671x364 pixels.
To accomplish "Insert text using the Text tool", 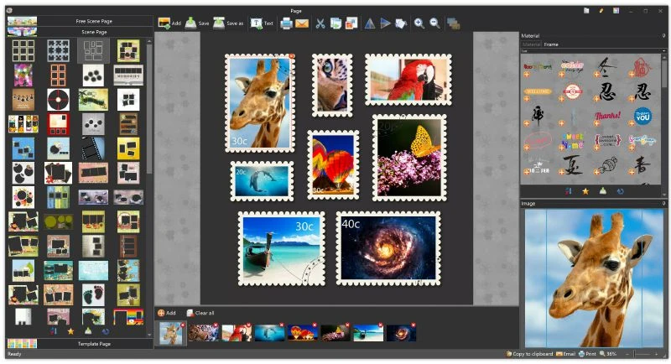I will tap(263, 23).
